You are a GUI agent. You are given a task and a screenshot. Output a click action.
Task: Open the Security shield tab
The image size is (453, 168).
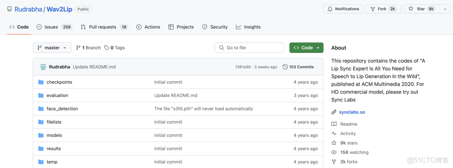tap(205, 27)
